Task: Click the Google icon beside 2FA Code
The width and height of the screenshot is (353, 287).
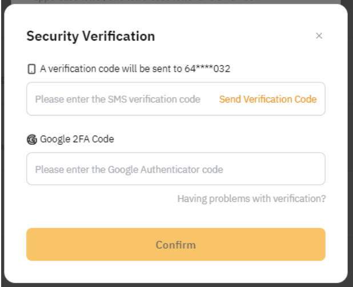Action: pyautogui.click(x=31, y=139)
